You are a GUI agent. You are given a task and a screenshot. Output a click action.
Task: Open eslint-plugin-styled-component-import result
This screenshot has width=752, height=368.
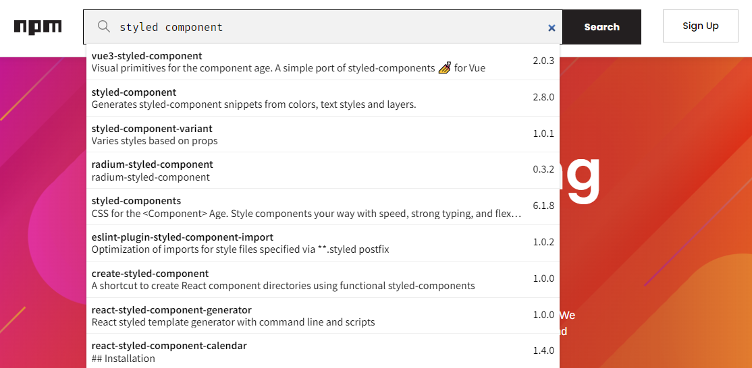pos(182,237)
